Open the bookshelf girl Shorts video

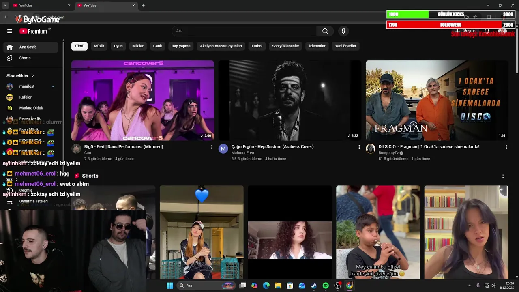click(x=466, y=232)
